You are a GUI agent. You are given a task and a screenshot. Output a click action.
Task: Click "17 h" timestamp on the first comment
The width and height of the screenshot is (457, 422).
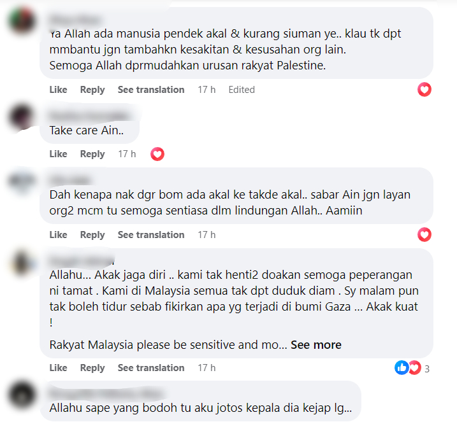point(207,90)
